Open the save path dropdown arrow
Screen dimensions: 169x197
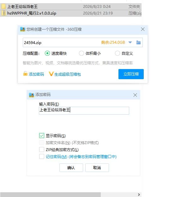coord(130,42)
